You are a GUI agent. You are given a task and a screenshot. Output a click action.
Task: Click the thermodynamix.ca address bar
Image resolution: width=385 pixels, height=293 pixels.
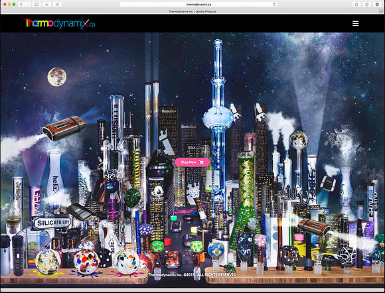coord(198,4)
